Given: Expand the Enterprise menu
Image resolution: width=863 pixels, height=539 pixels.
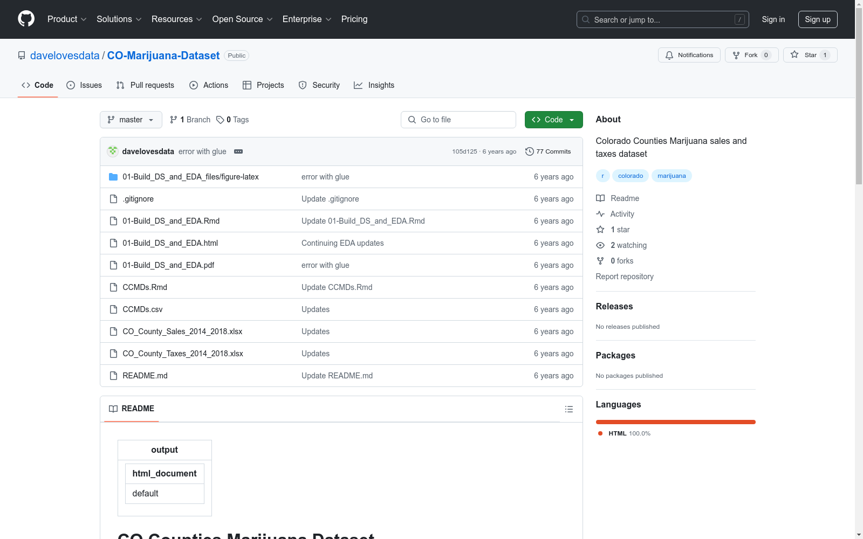Looking at the screenshot, I should 307,19.
